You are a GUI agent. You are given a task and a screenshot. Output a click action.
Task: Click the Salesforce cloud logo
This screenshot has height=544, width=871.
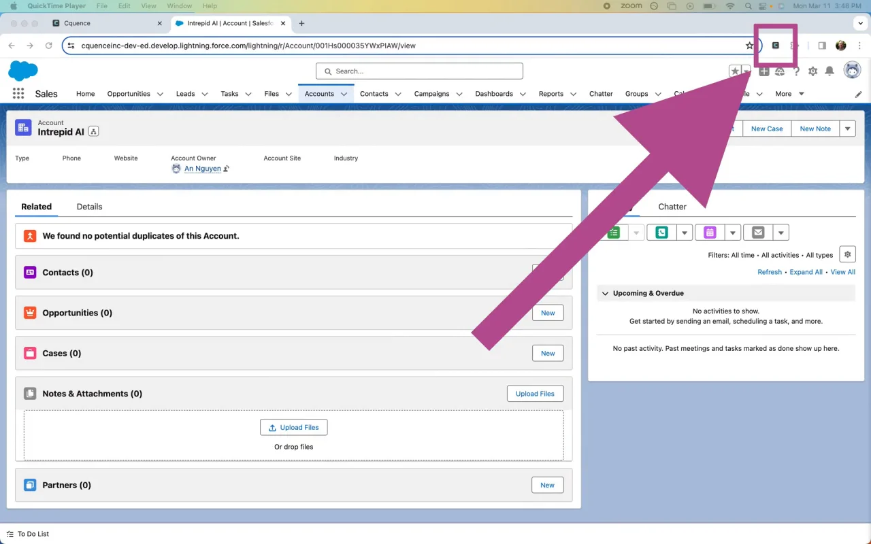23,71
